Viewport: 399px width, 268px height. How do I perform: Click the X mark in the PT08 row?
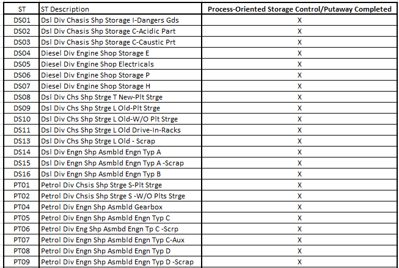point(299,251)
